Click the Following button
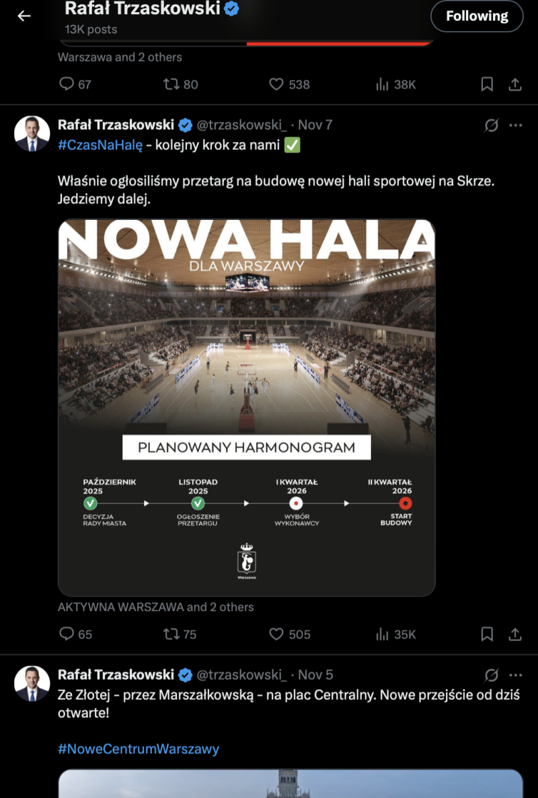 pos(477,15)
